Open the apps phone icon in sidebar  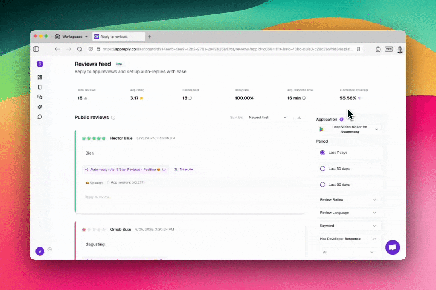pyautogui.click(x=40, y=87)
